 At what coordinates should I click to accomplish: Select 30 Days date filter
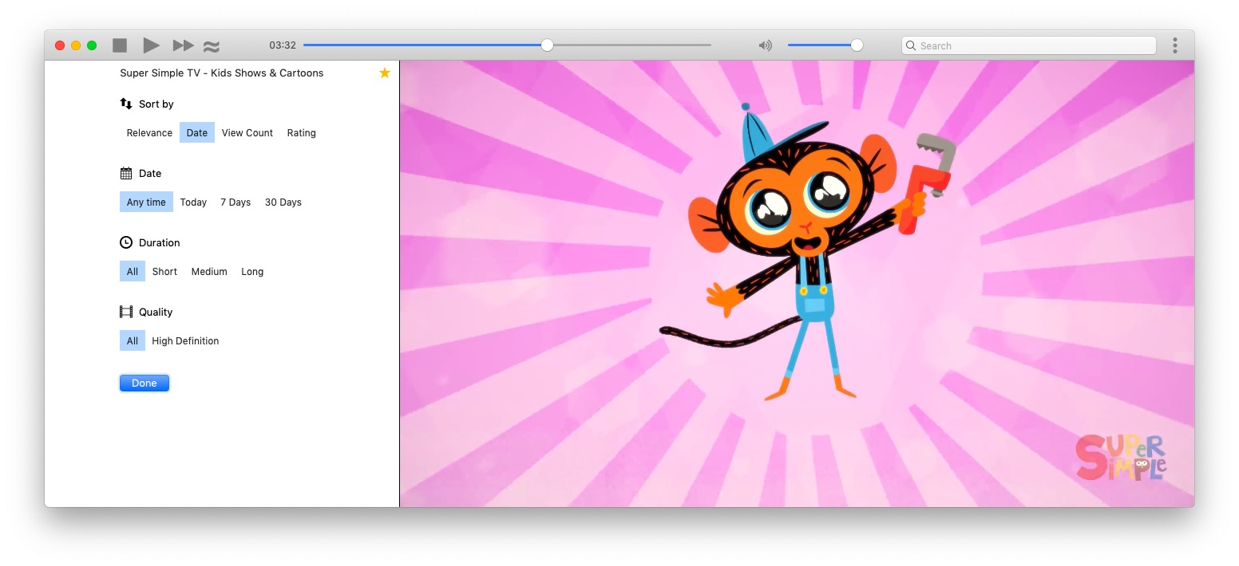tap(283, 202)
